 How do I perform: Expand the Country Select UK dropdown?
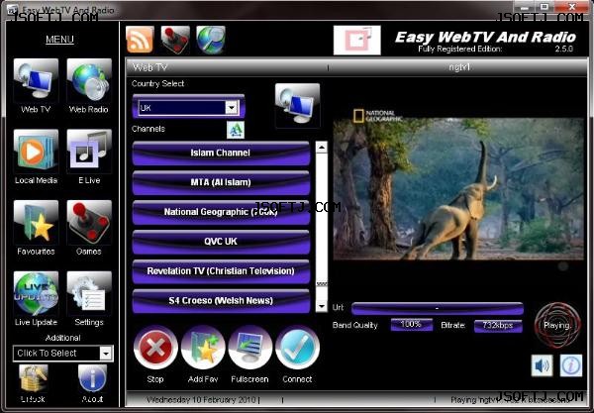[232, 108]
